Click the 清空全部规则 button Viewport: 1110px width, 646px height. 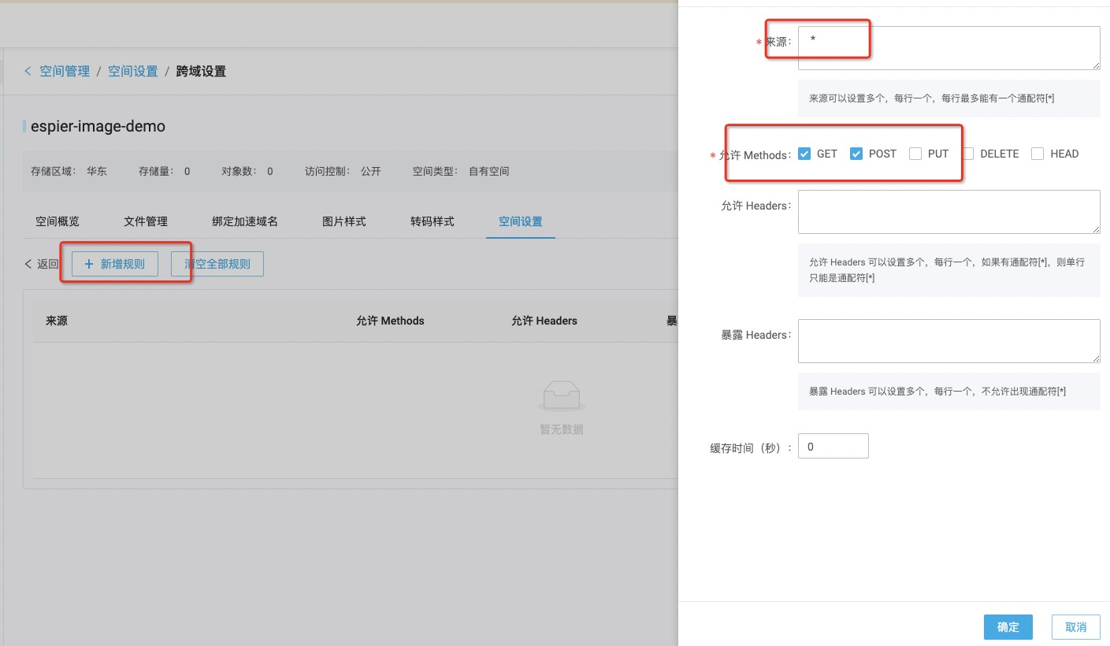[217, 265]
